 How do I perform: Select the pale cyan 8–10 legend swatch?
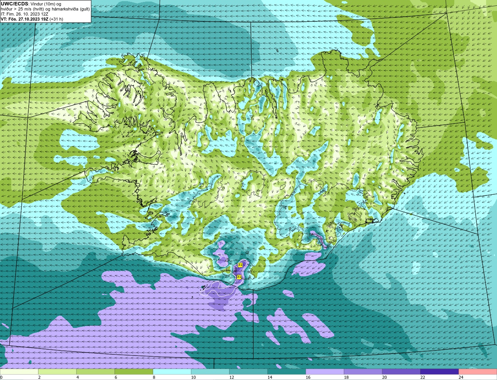coord(172,372)
